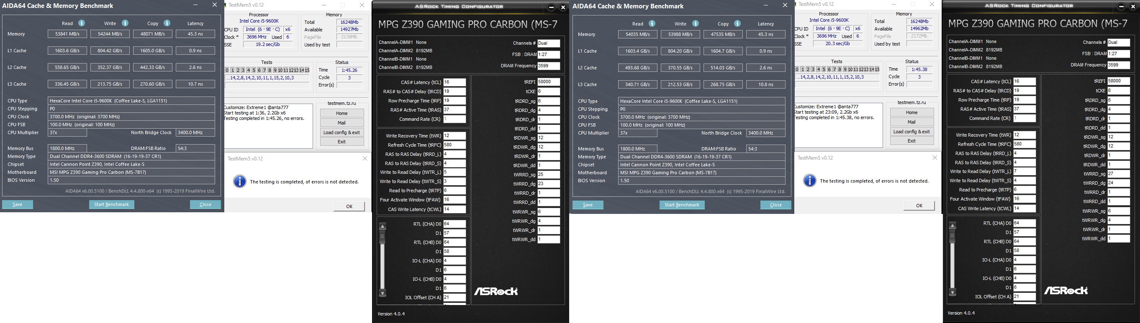The width and height of the screenshot is (1140, 323).
Task: Click Channels # field in Timing Configurator with tWRRD_sg 25
Action: 549,43
